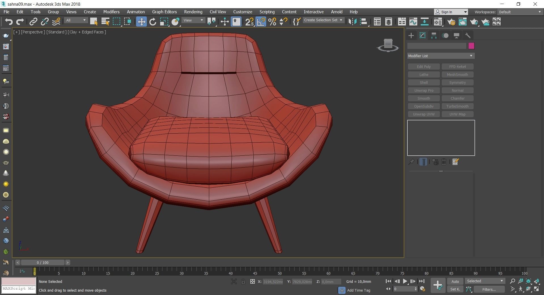This screenshot has width=544, height=295.
Task: Open Rendered Frame Window icon
Action: [x=463, y=22]
